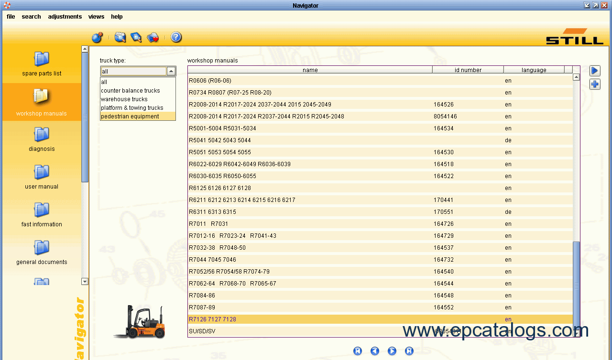Choose 'platform & towing trucks' option

pos(138,108)
